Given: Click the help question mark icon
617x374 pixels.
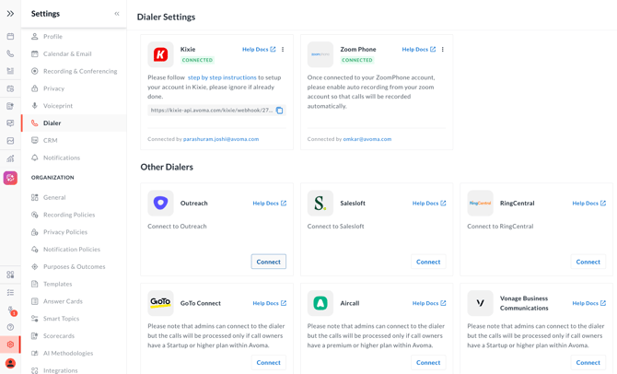Looking at the screenshot, I should click(10, 327).
